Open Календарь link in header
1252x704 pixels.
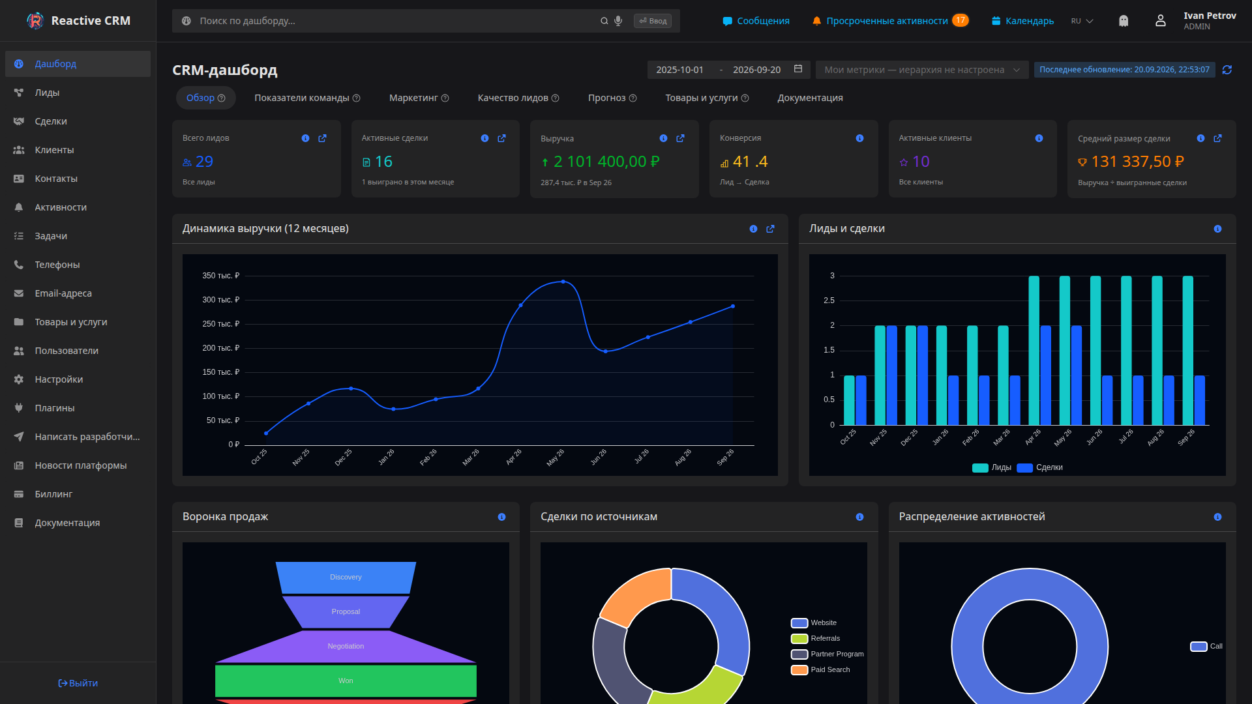pos(1022,21)
